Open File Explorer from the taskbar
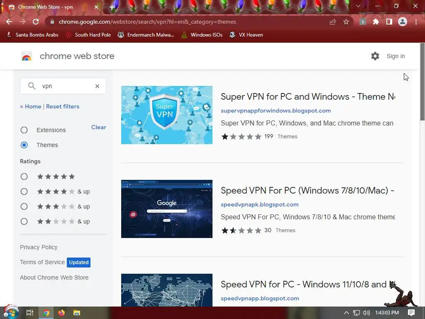The height and width of the screenshot is (319, 425). pyautogui.click(x=77, y=313)
